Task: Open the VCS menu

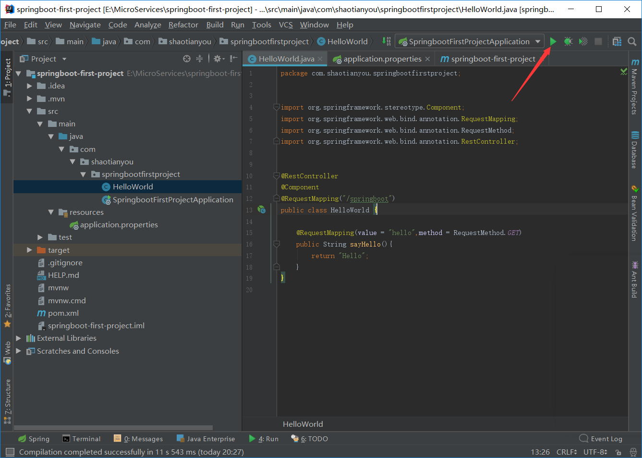Action: [286, 25]
